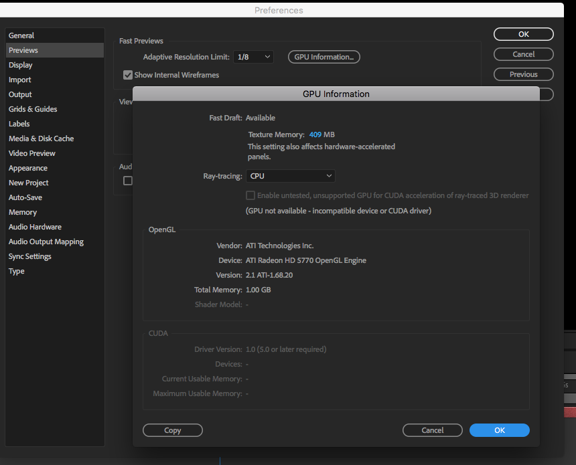
Task: Click the Fast Draft Available status text
Action: coord(261,118)
